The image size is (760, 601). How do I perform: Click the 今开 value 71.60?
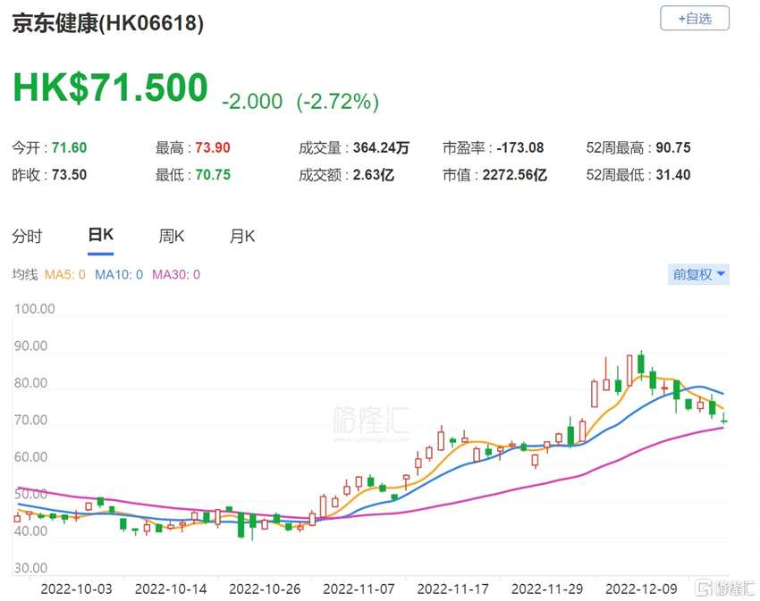coord(70,147)
